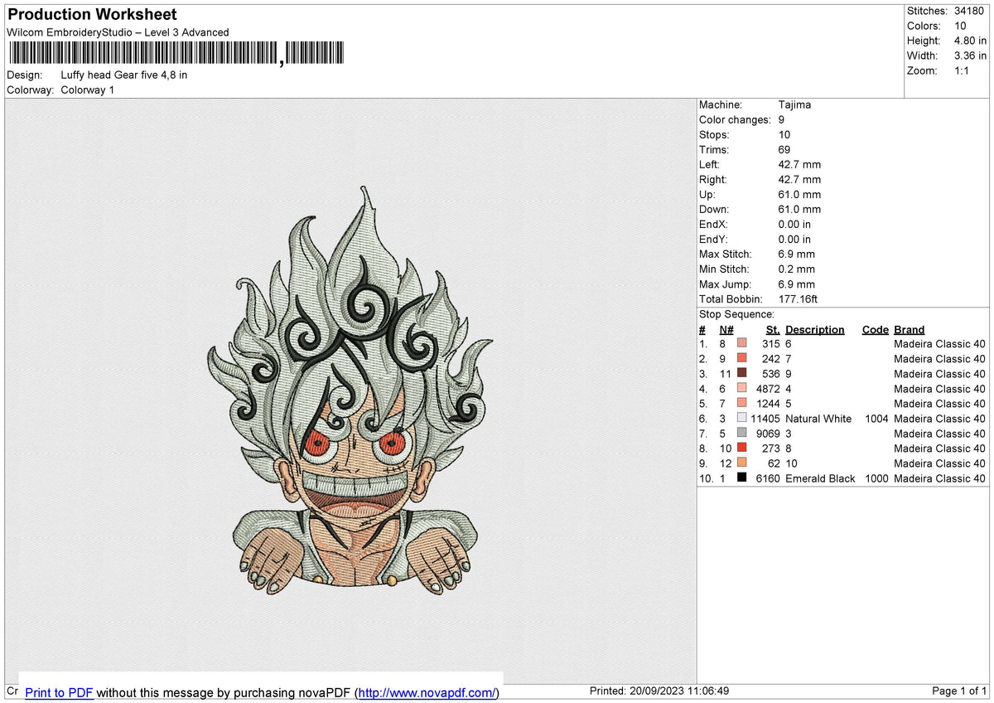Select the Trims value 69
This screenshot has width=994, height=703.
[785, 149]
